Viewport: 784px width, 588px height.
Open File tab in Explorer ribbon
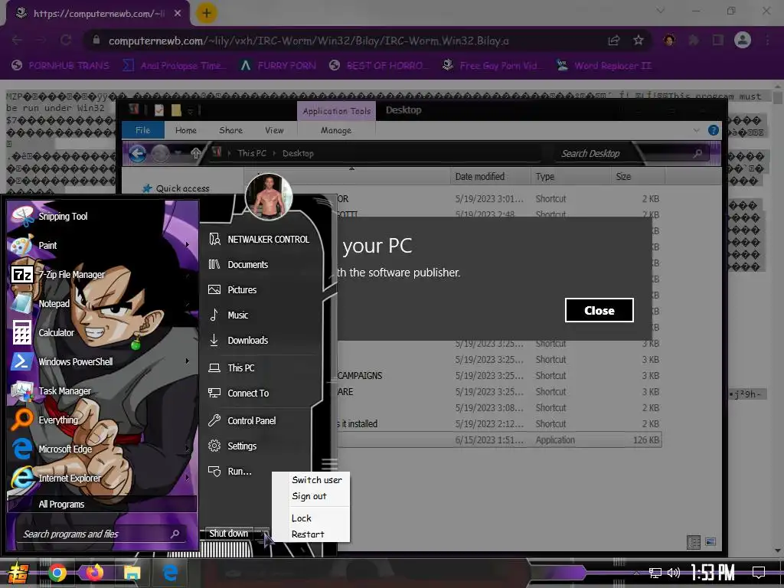pos(142,130)
